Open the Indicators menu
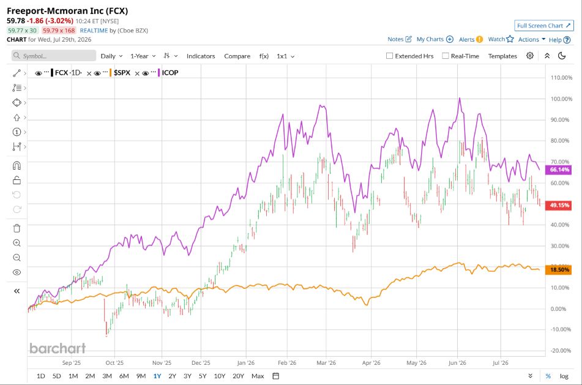 (x=201, y=56)
